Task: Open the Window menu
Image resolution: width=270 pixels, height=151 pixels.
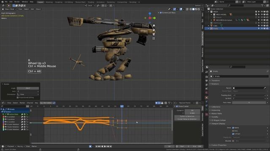Action: point(25,2)
